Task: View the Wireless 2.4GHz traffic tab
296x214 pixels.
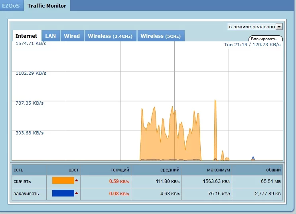Action: pos(110,36)
